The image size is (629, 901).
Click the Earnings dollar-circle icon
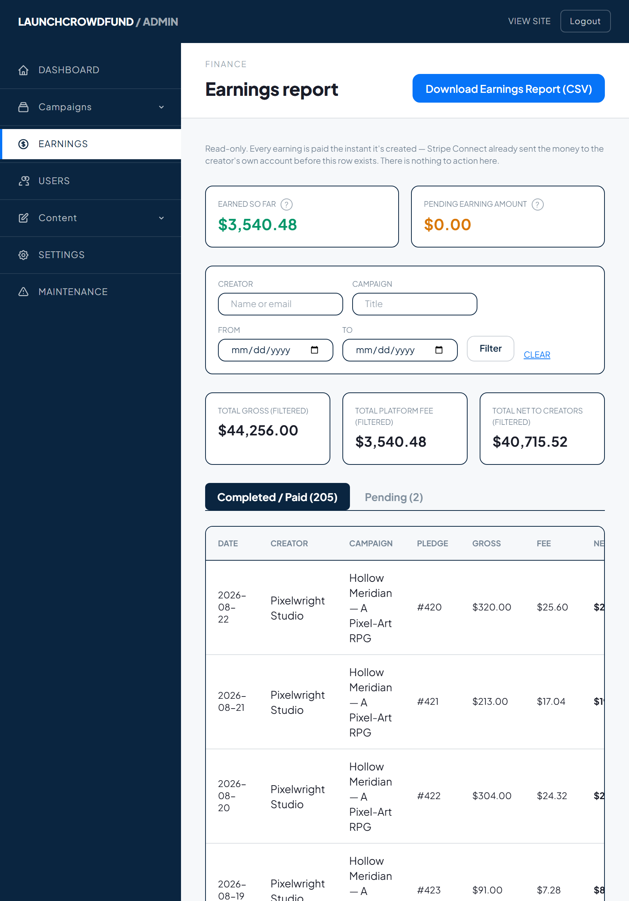[23, 144]
